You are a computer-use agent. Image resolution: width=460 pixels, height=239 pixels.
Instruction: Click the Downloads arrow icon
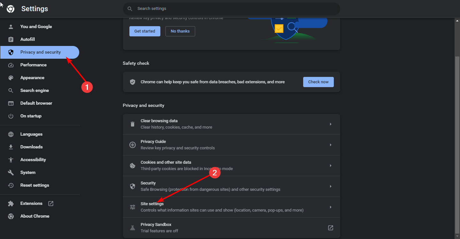[x=11, y=147]
